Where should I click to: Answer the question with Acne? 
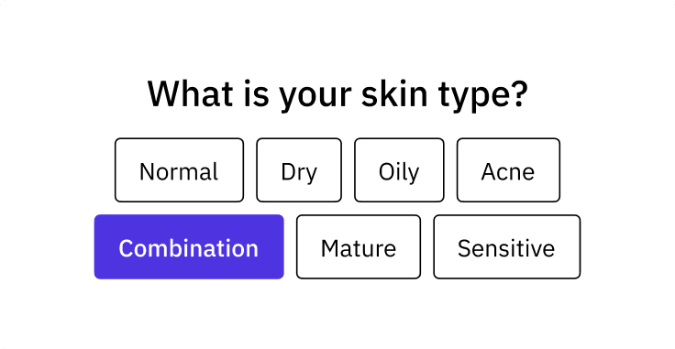[x=508, y=170]
